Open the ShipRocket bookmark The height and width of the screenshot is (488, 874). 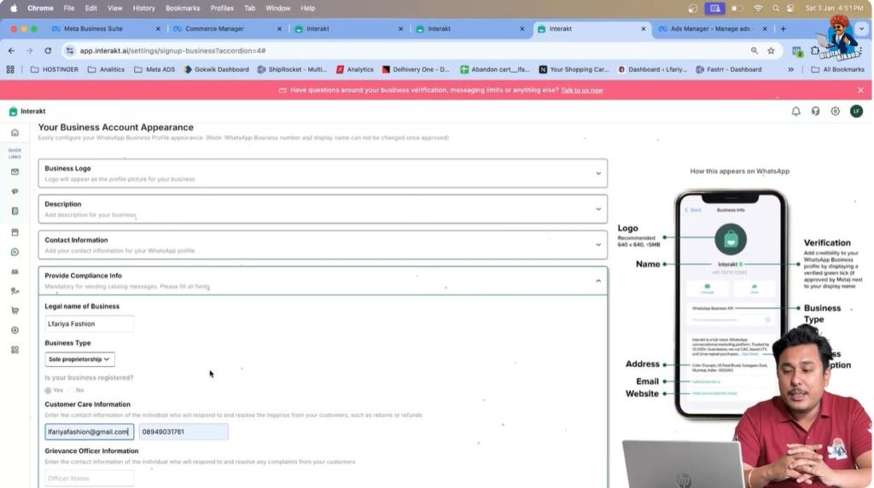[x=292, y=70]
